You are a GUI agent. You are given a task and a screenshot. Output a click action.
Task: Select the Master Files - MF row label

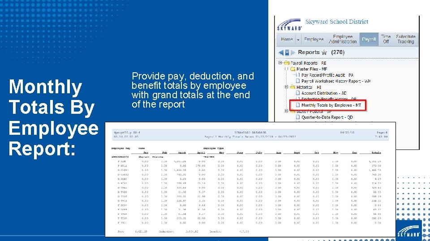pyautogui.click(x=312, y=69)
